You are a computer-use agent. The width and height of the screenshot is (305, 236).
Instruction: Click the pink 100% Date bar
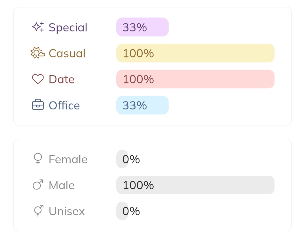click(x=195, y=79)
